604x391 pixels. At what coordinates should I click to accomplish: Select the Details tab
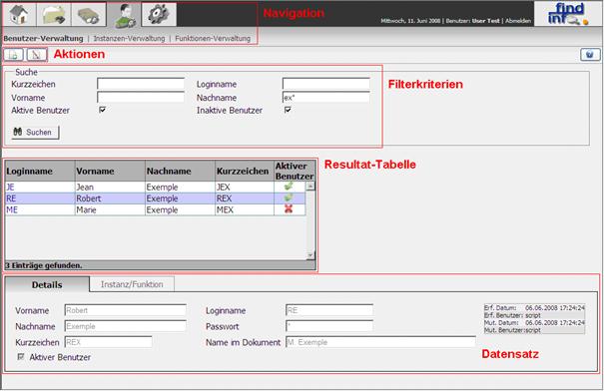pos(47,284)
